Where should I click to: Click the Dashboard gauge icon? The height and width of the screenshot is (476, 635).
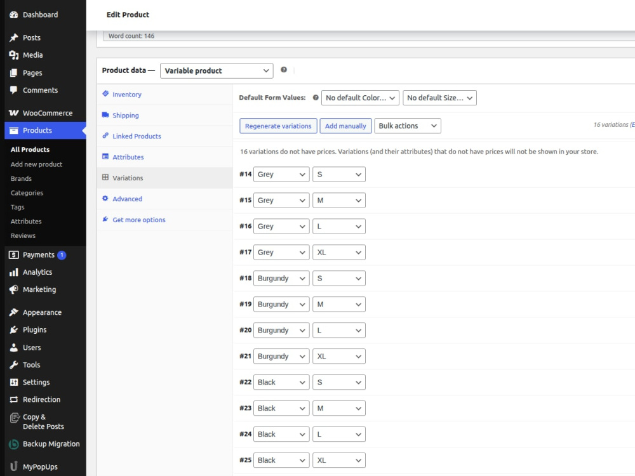14,15
